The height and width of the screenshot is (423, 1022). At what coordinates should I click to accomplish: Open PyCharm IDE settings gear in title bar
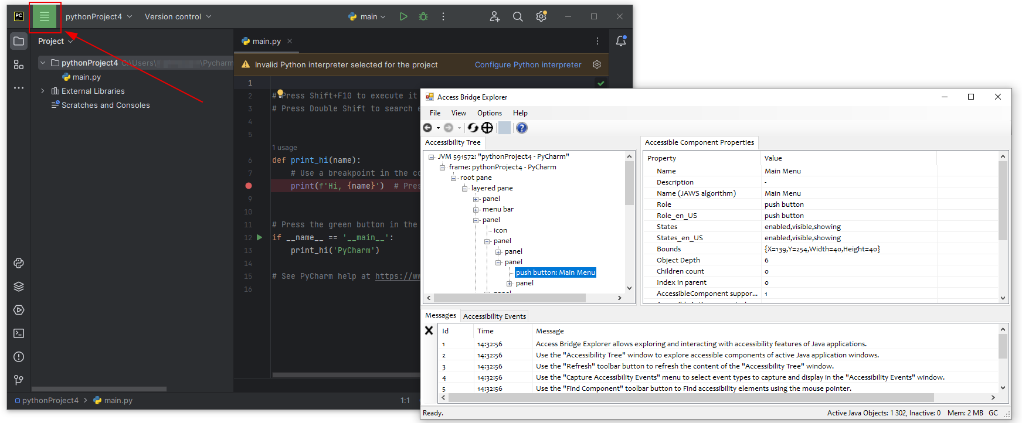[541, 16]
